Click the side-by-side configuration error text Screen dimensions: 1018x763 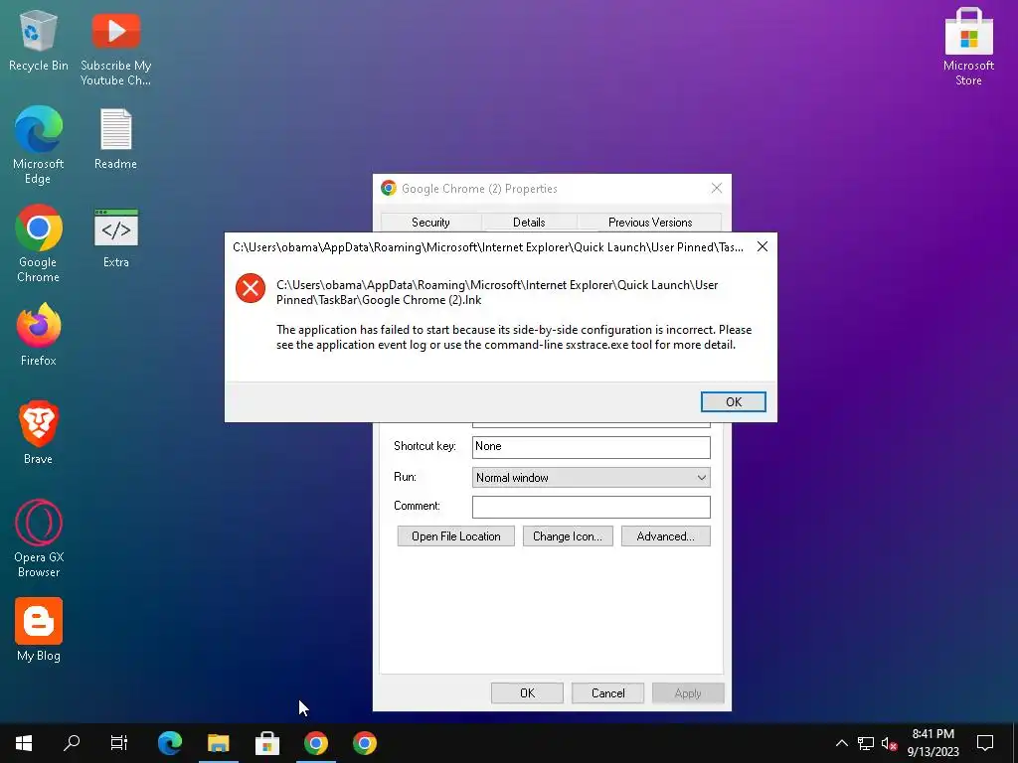pos(514,337)
